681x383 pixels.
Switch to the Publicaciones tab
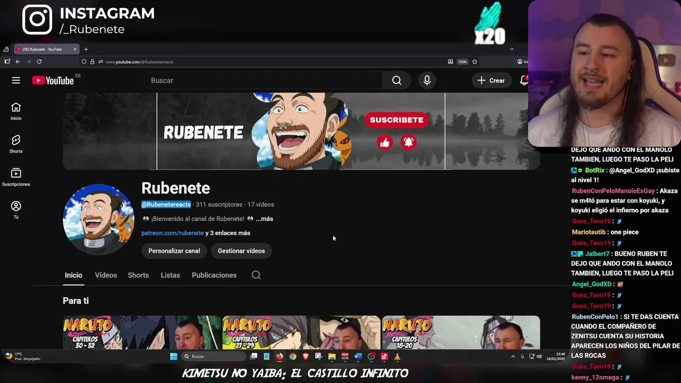[x=214, y=275]
